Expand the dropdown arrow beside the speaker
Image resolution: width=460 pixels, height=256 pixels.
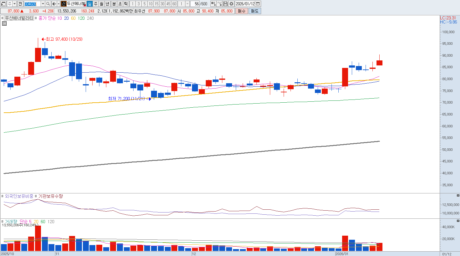tap(58, 4)
